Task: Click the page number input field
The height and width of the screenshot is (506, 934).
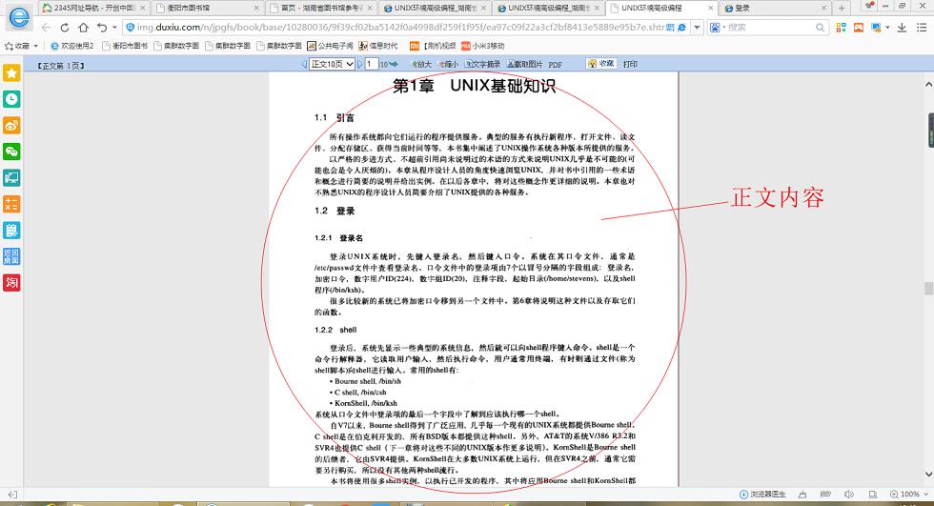Action: (x=372, y=64)
